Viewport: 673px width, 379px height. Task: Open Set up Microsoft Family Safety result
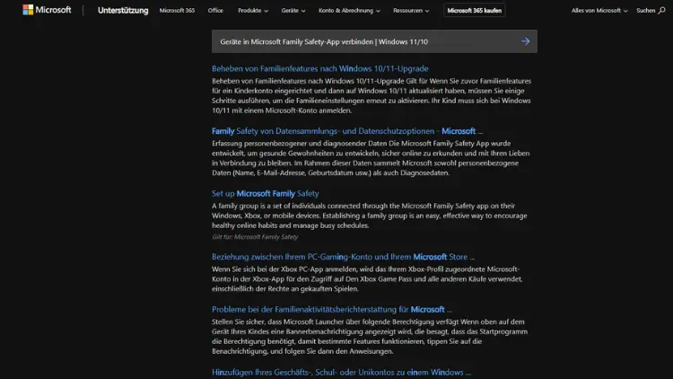(x=265, y=193)
